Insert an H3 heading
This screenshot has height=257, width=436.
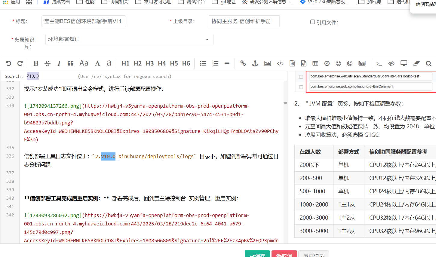pyautogui.click(x=150, y=63)
